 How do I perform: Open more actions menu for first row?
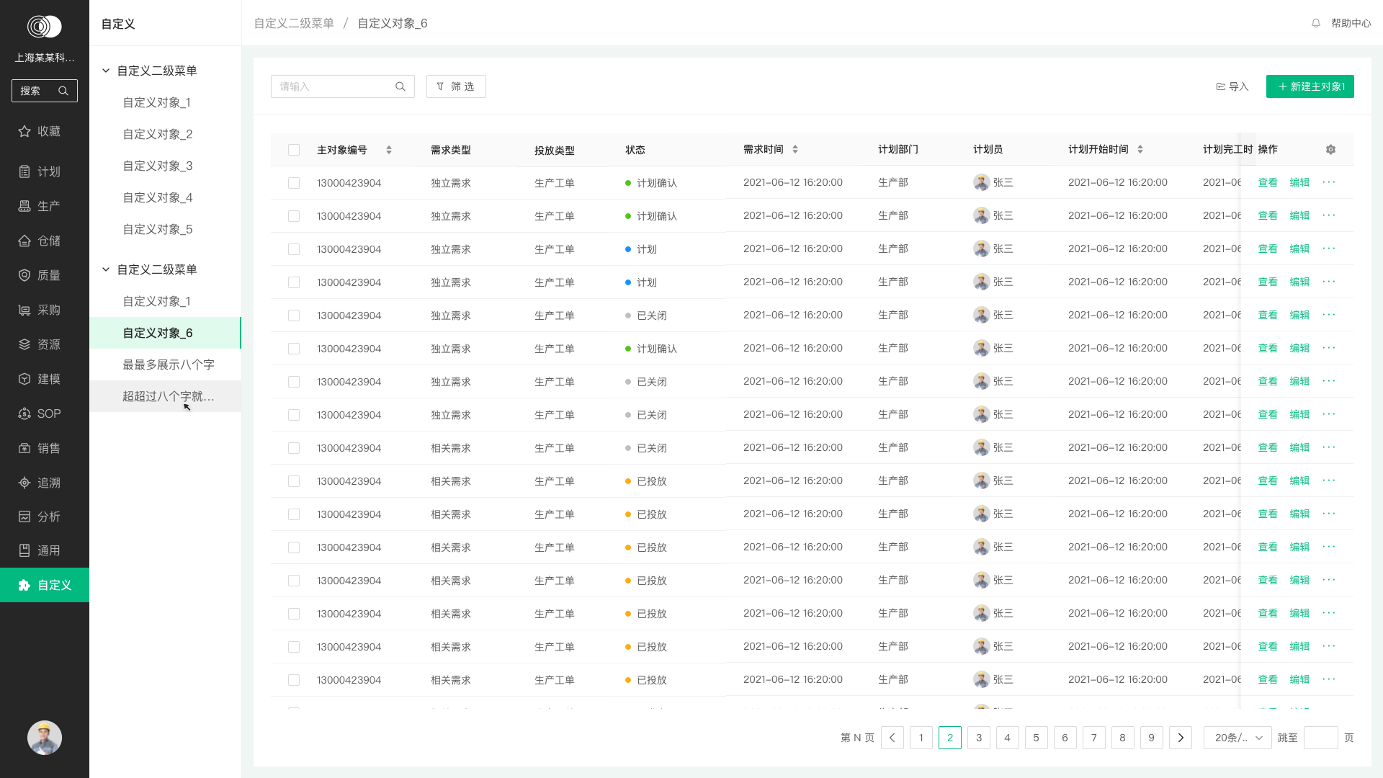point(1329,182)
